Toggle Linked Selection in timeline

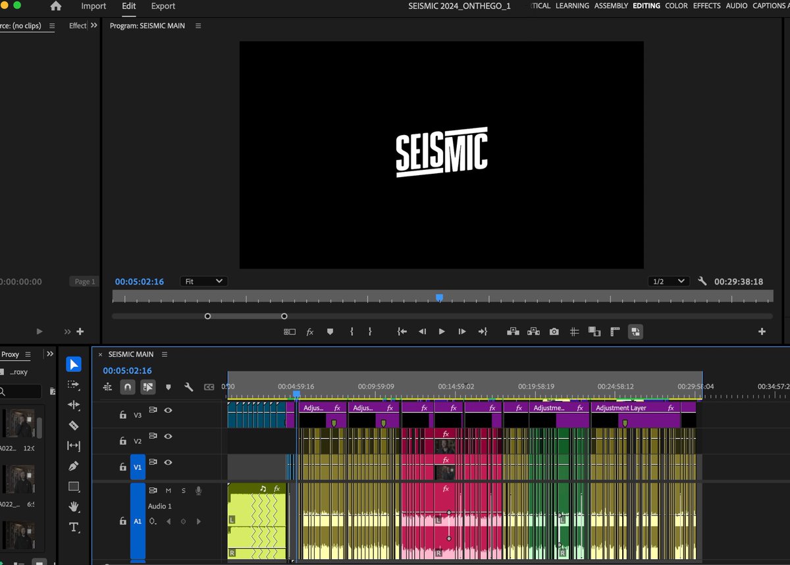147,387
